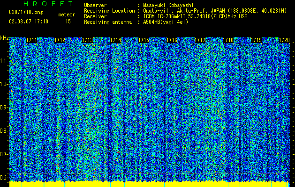This screenshot has width=295, height=187.
Task: Click the 1711 time marker
Action: point(31,40)
